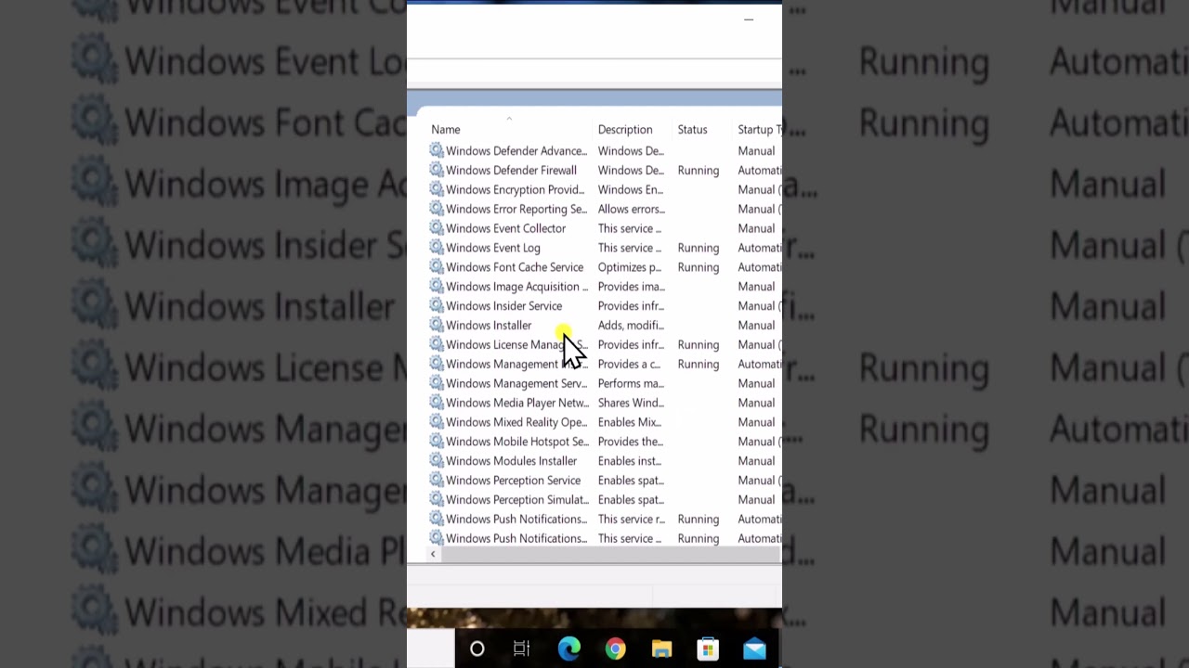1189x668 pixels.
Task: Click the gear icon of Windows Mobile Hotspot Service
Action: tap(437, 442)
